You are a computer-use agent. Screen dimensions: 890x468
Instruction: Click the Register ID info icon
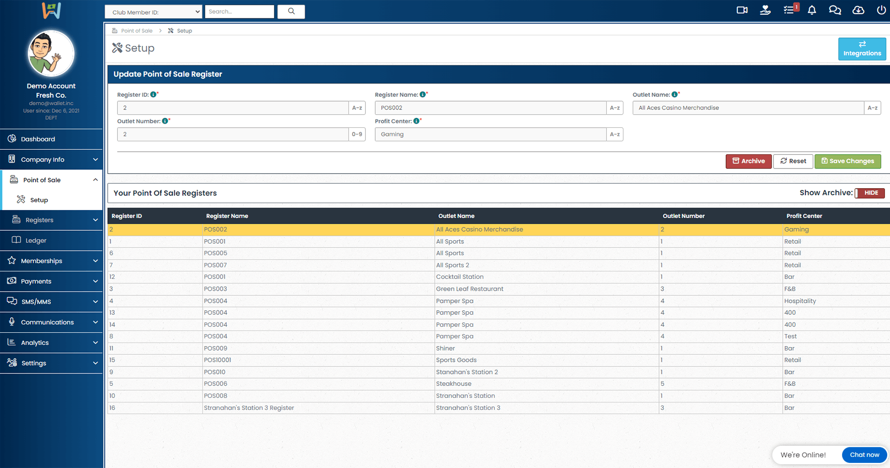pyautogui.click(x=153, y=95)
